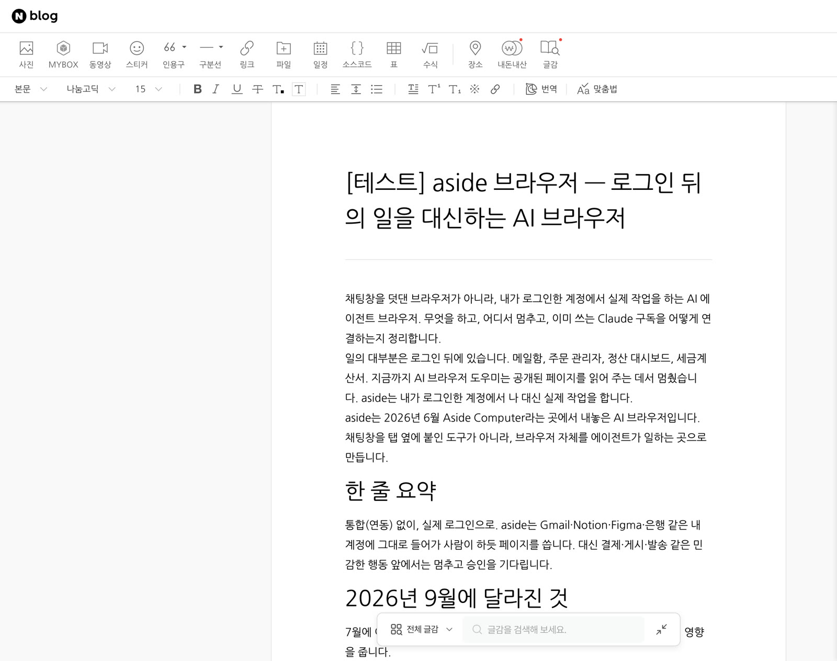Open the bullet list options
The height and width of the screenshot is (661, 837).
coord(377,89)
